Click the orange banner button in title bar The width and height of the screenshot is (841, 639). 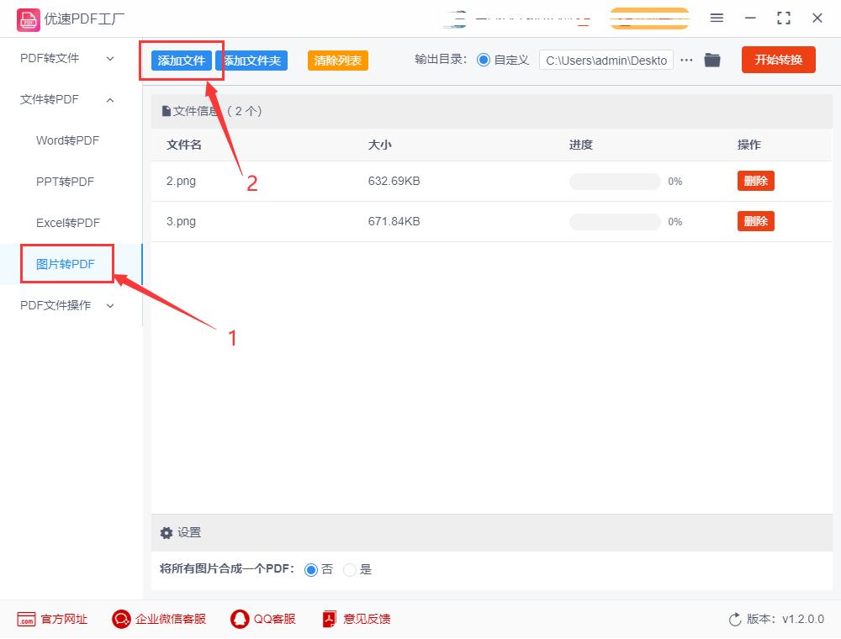[649, 18]
